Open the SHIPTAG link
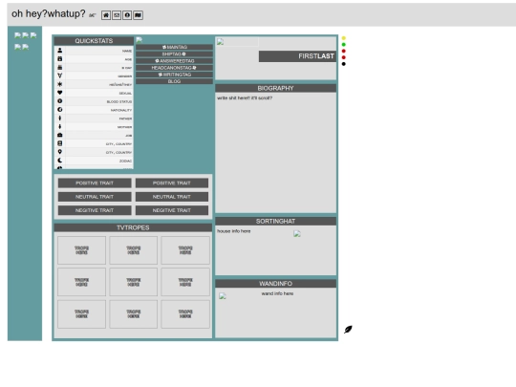The image size is (516, 387). click(175, 54)
